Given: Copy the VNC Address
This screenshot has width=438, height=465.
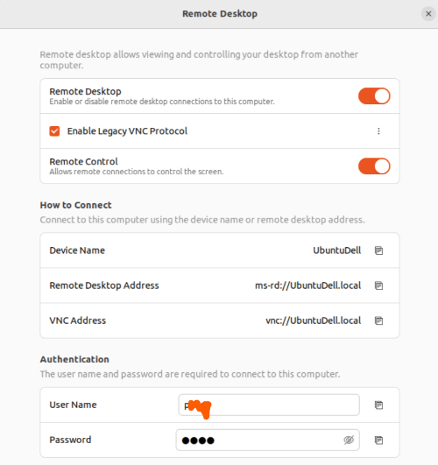Looking at the screenshot, I should point(378,321).
